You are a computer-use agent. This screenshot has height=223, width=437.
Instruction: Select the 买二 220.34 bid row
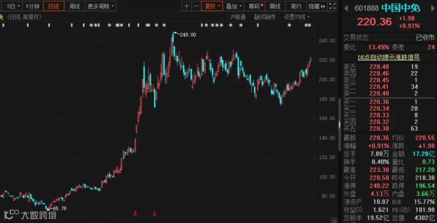389,108
